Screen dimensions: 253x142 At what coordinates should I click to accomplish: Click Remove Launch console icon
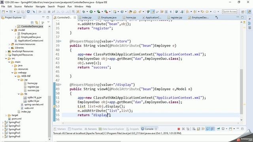[183, 129]
